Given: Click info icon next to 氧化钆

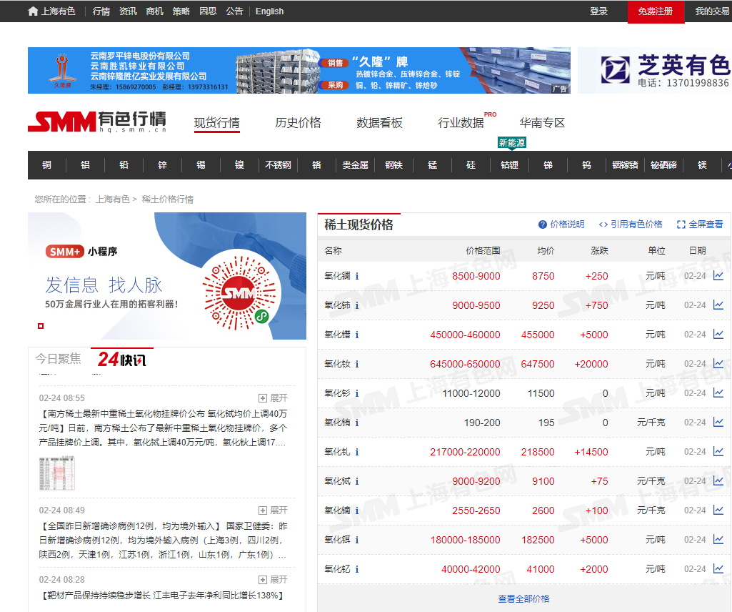Looking at the screenshot, I should [357, 452].
